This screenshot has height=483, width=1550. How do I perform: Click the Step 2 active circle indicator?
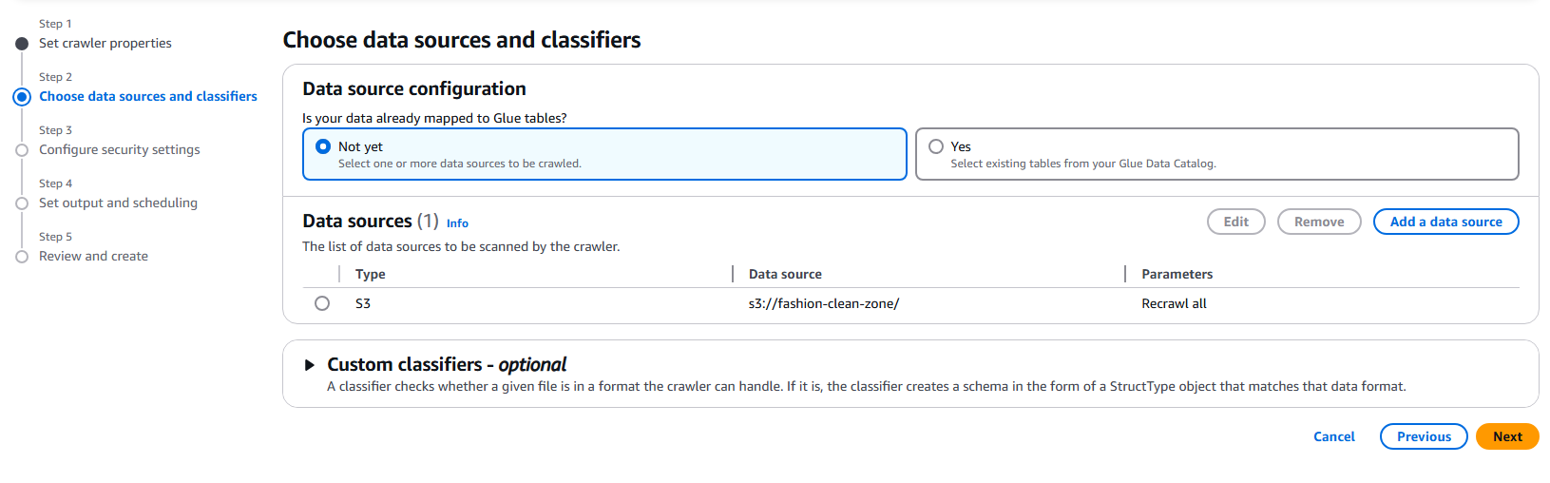(22, 97)
